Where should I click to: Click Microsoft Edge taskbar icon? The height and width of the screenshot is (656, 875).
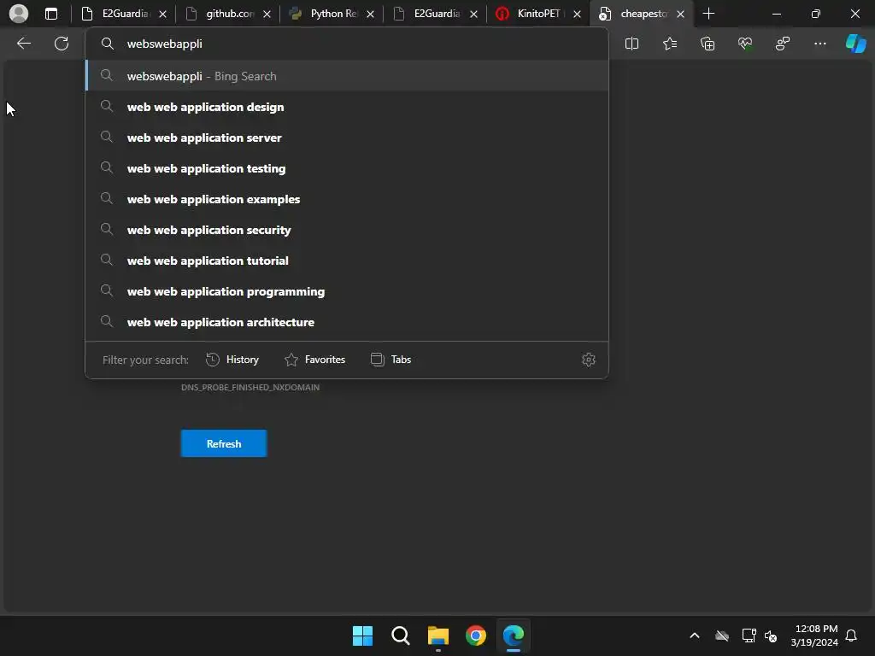point(514,635)
